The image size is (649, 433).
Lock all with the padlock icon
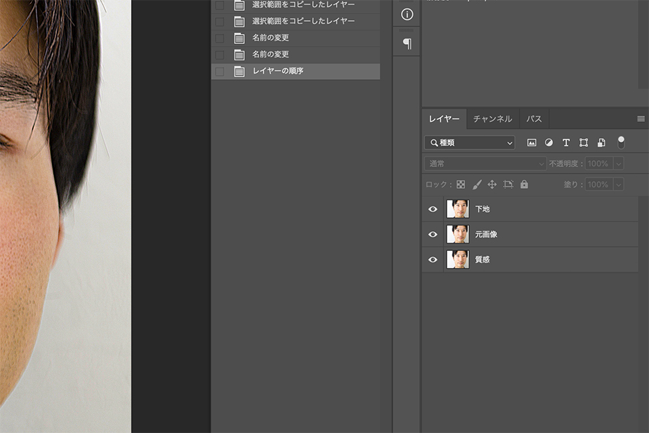point(524,185)
